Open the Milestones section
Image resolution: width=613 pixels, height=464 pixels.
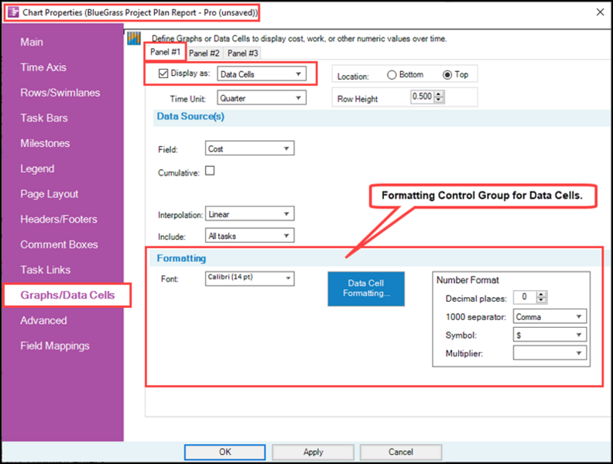click(45, 143)
